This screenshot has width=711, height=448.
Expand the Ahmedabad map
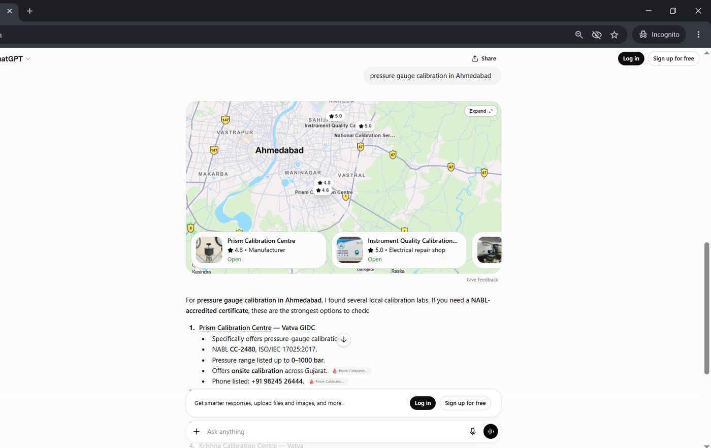pyautogui.click(x=481, y=111)
